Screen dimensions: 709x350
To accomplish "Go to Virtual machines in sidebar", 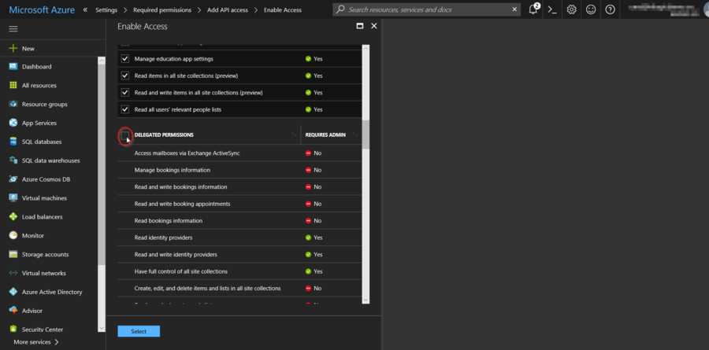I will [43, 198].
